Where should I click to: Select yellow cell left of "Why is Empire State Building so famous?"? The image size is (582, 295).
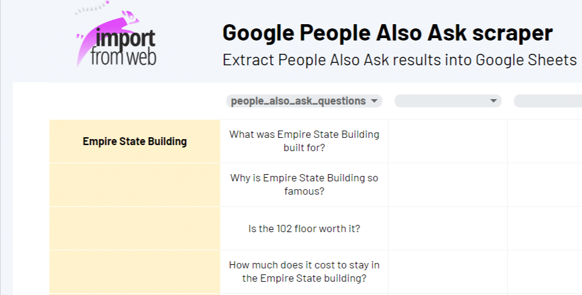[134, 185]
